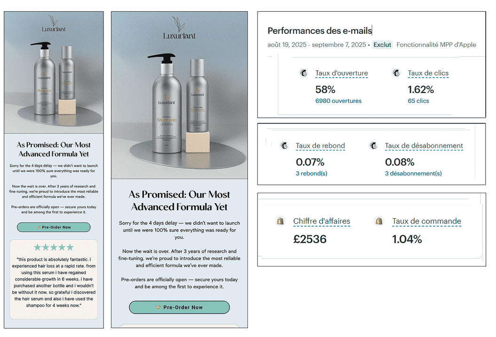Open the 65 clics link
This screenshot has width=496, height=337.
coord(418,101)
